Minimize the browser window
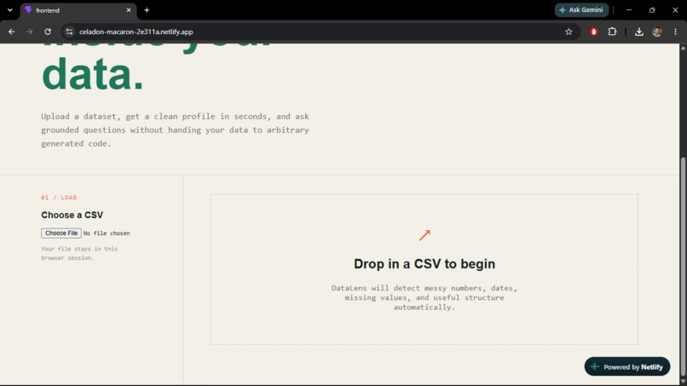The image size is (687, 386). [629, 10]
